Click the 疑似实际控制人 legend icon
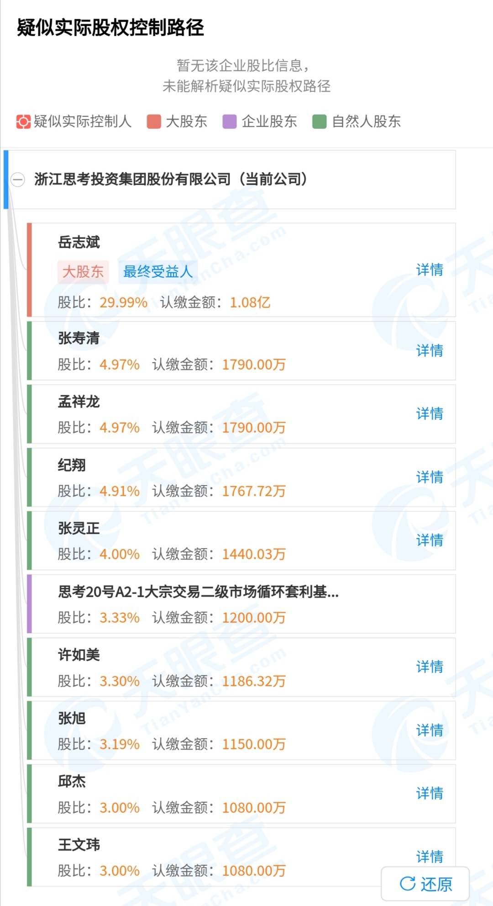 pos(23,122)
